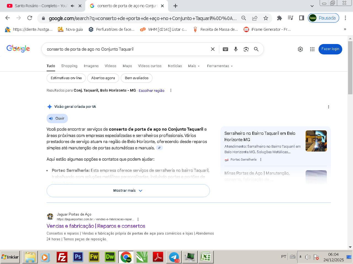353x264 pixels.
Task: Expand AI overview with Mostrar mais
Action: click(128, 191)
